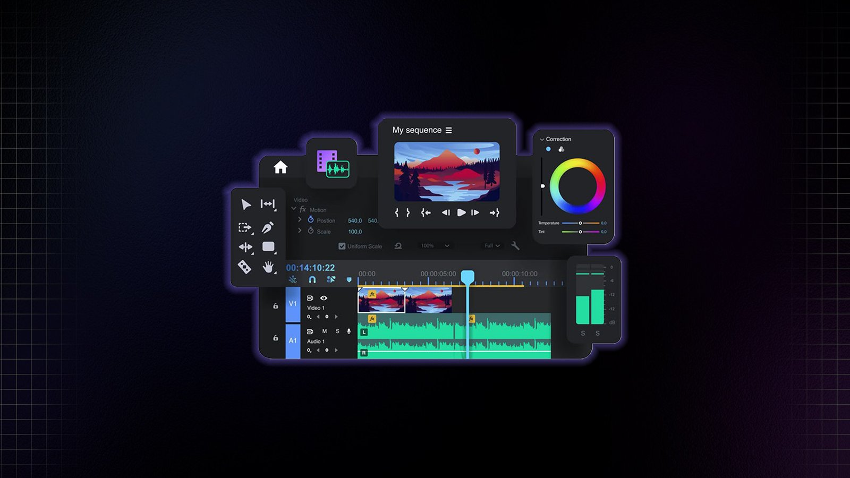Select the Selection arrow tool

(246, 204)
